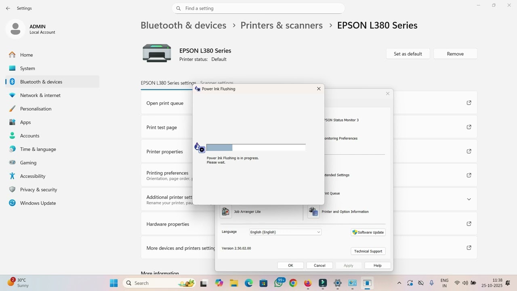Viewport: 517px width, 291px height.
Task: Open Accounts settings section
Action: click(x=53, y=136)
